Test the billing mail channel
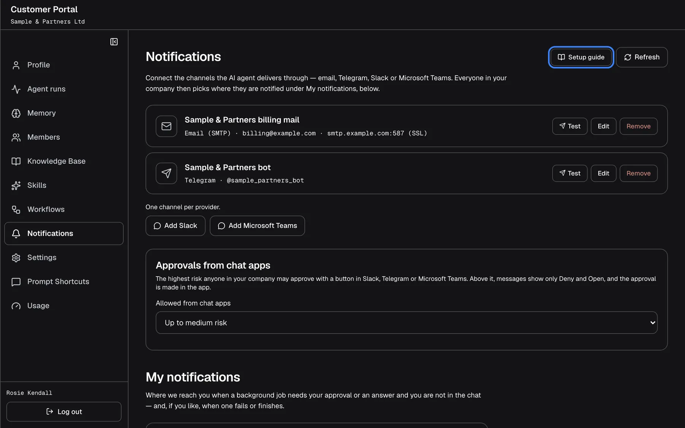This screenshot has height=428, width=685. coord(570,126)
